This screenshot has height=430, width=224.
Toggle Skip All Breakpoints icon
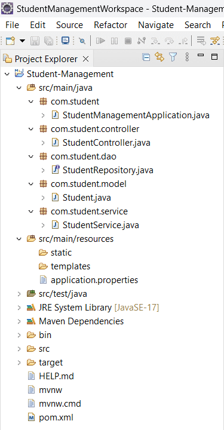[82, 41]
